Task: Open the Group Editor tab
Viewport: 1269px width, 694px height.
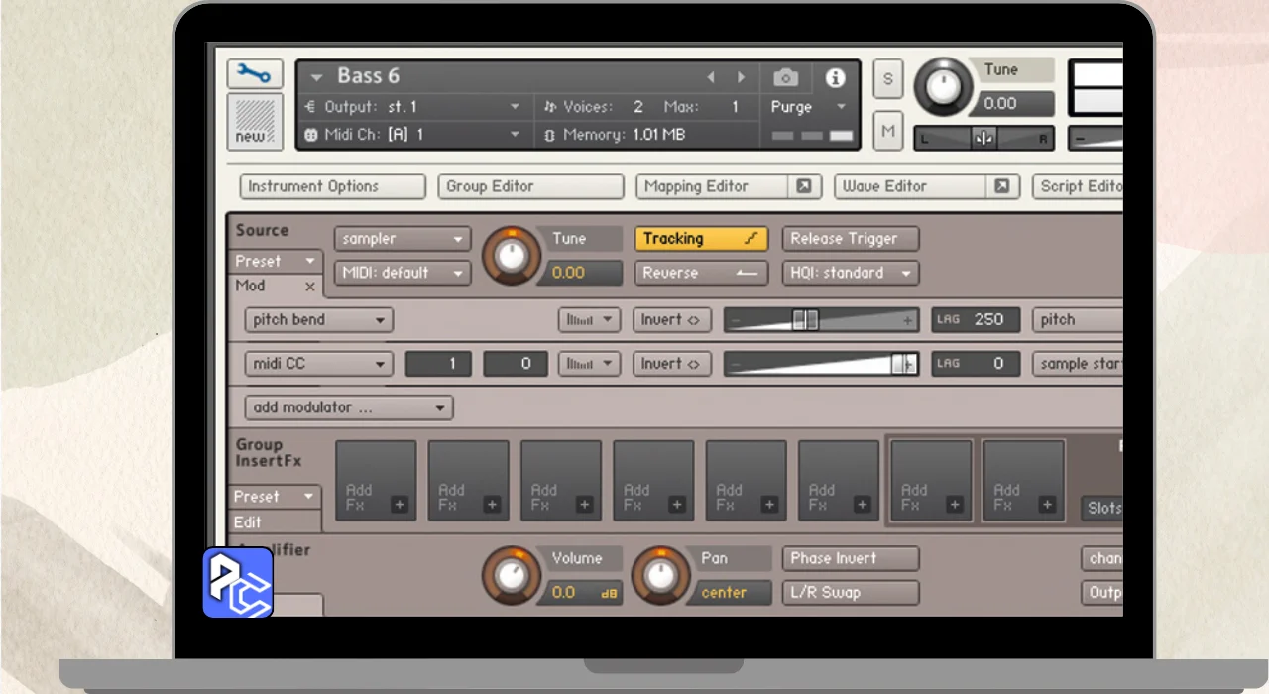Action: (530, 186)
